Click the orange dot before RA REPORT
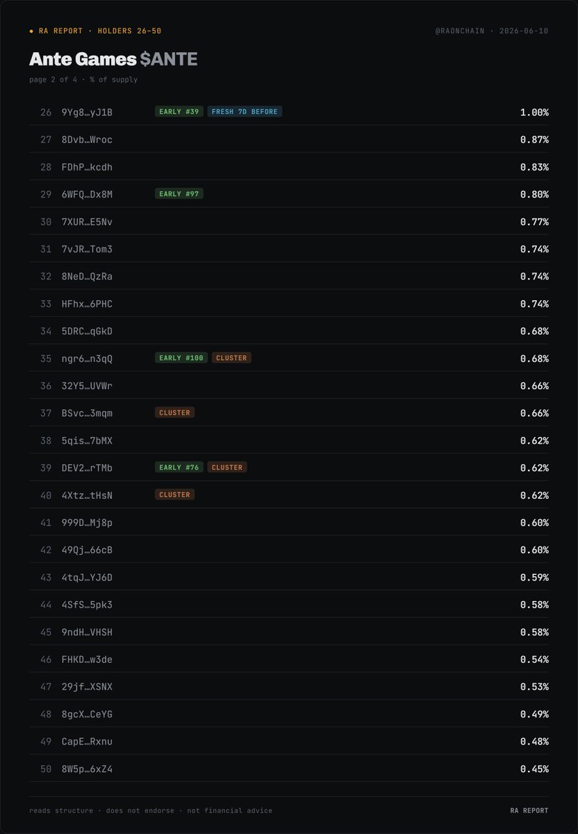The width and height of the screenshot is (578, 834). pos(31,31)
